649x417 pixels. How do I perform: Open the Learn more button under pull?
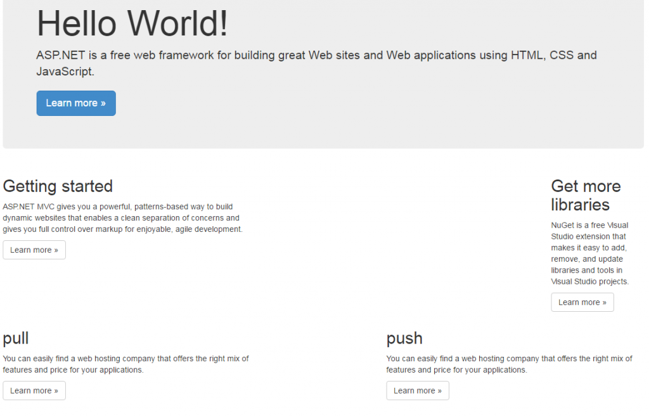point(34,391)
